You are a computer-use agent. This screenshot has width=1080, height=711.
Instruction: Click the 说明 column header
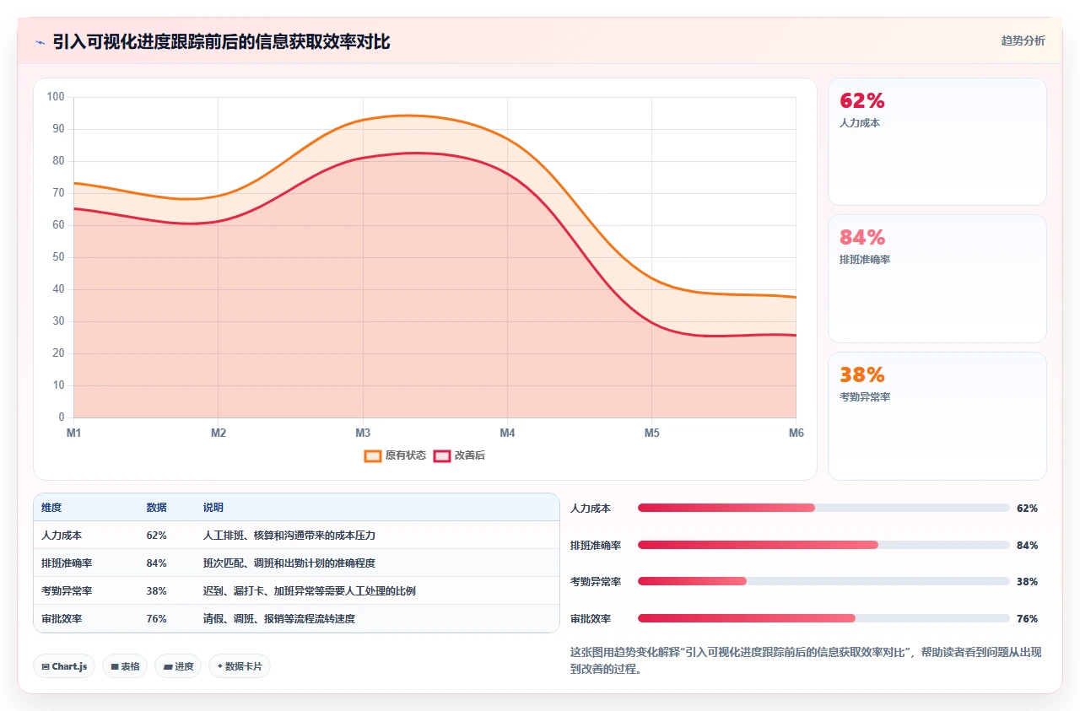pos(213,508)
